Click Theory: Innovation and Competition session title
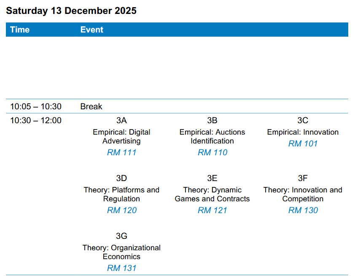The image size is (355, 276). tap(303, 195)
